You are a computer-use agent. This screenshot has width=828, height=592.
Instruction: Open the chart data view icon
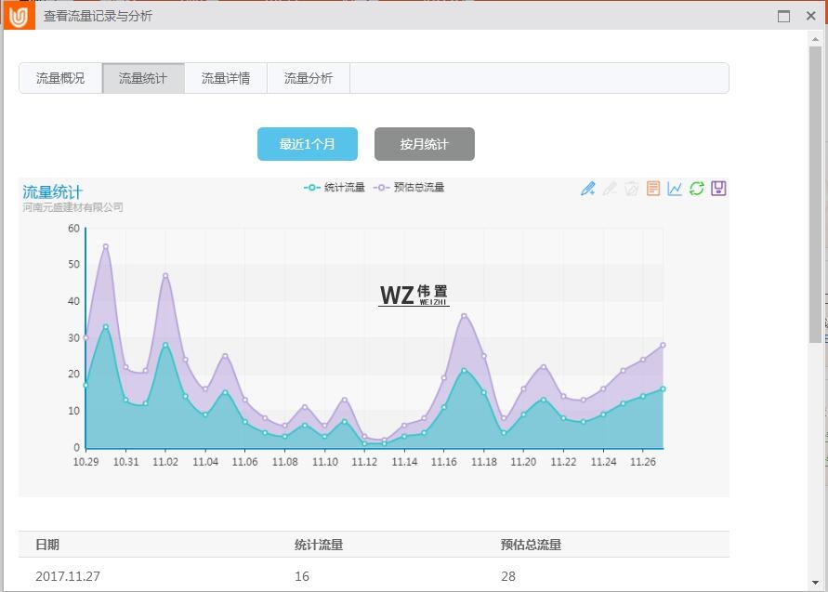tap(653, 189)
